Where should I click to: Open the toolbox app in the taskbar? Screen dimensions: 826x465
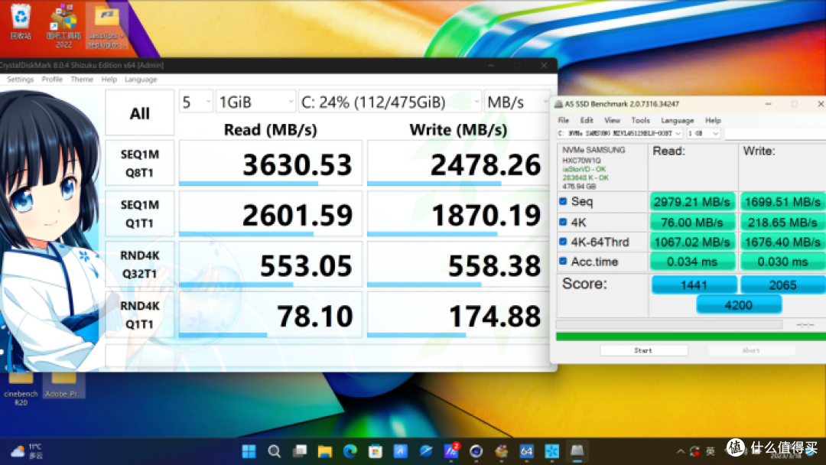coord(502,451)
